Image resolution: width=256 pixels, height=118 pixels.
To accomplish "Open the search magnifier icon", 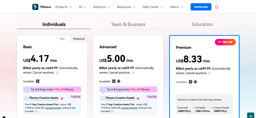I will click(217, 7).
